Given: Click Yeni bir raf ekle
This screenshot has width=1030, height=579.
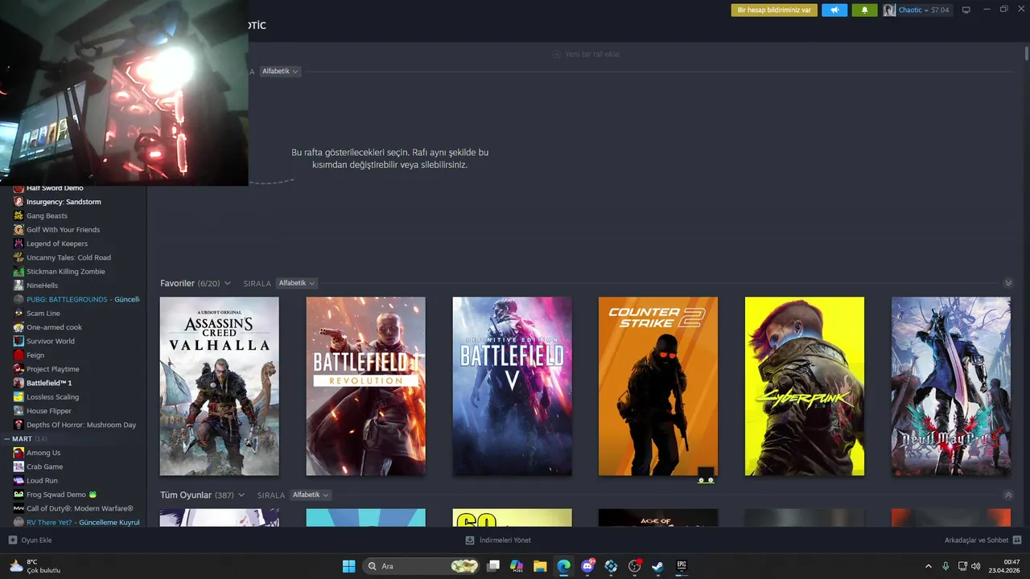Looking at the screenshot, I should click(586, 54).
